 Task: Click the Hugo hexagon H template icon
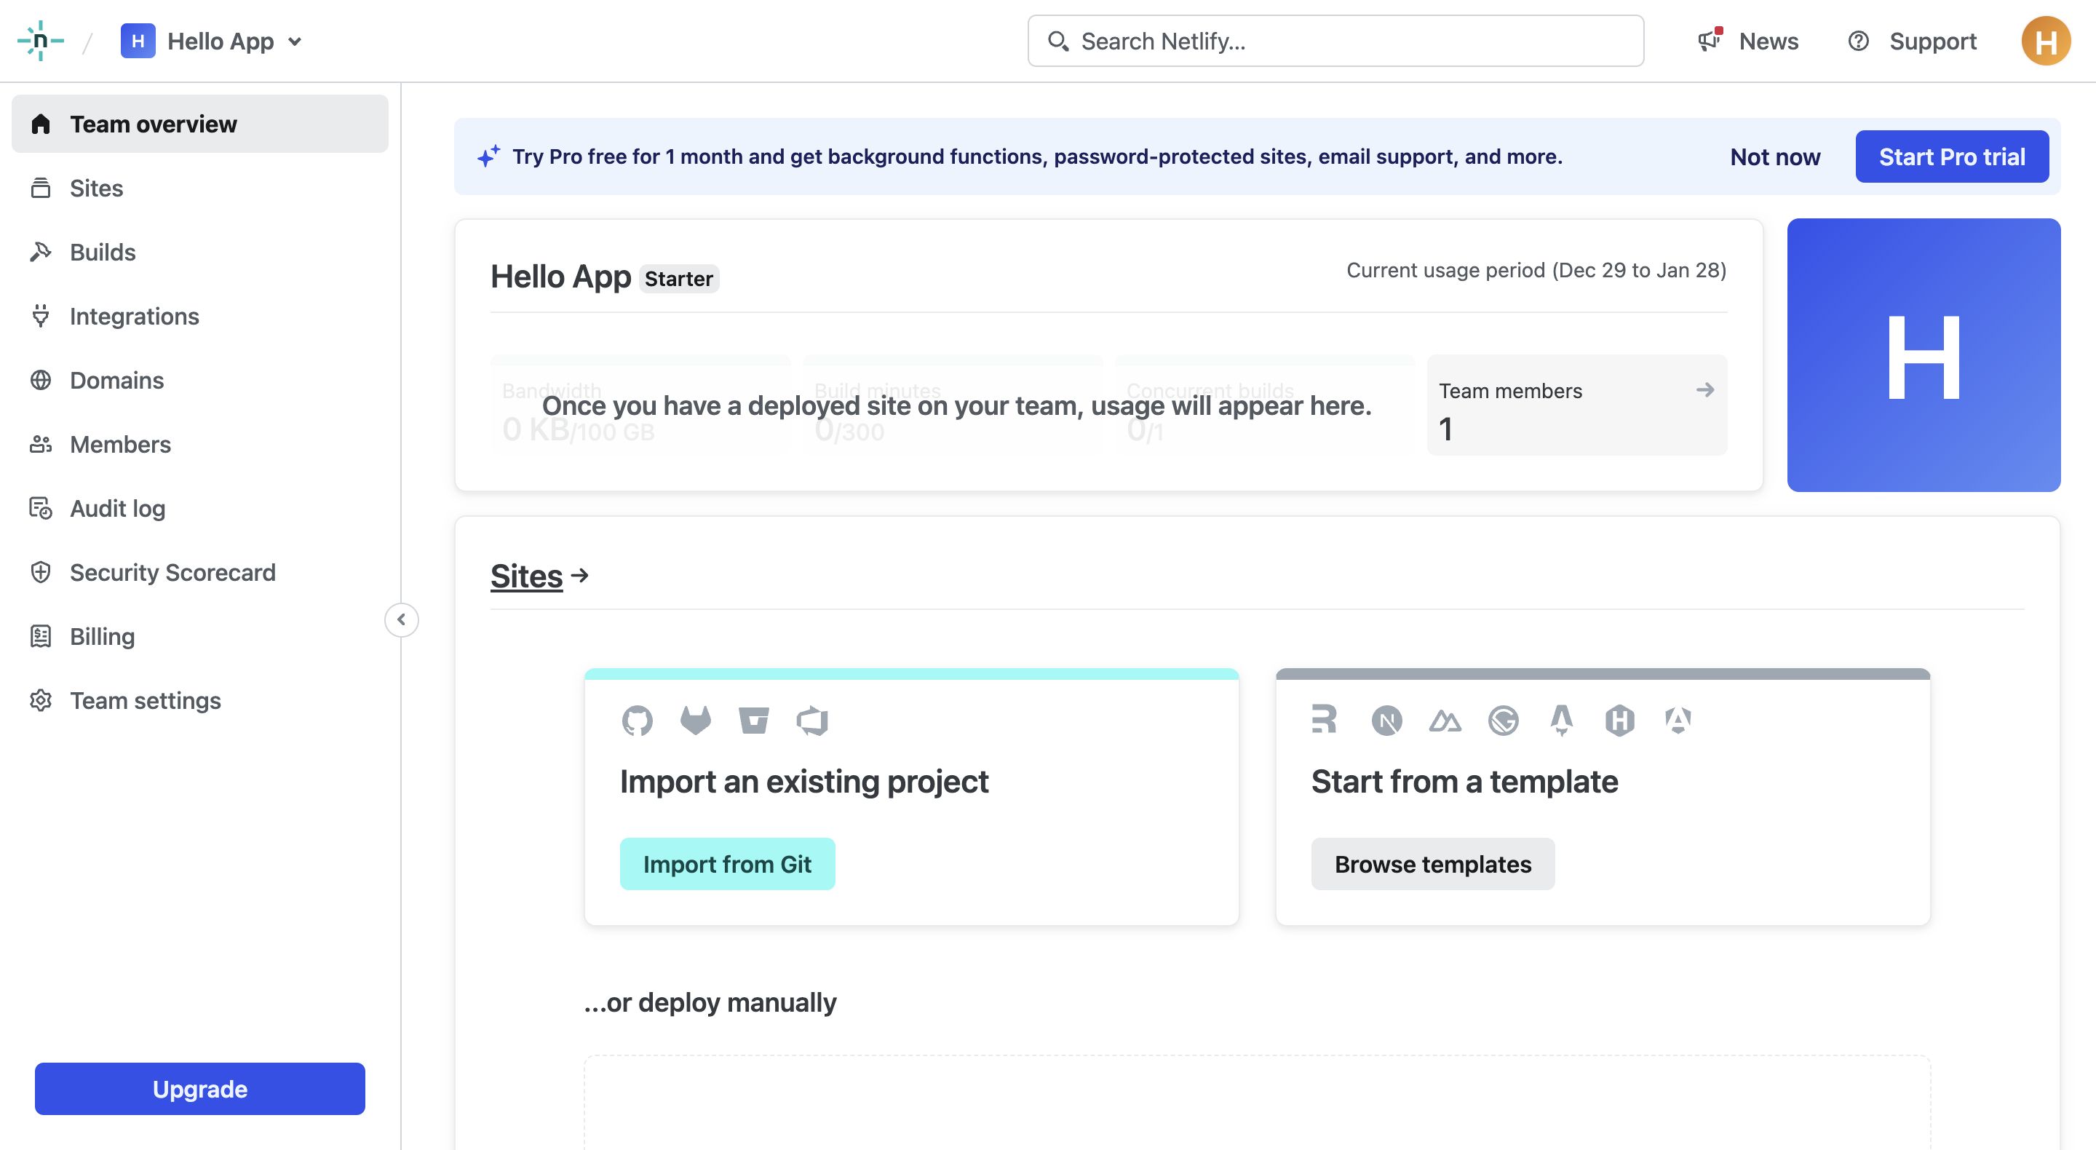click(x=1620, y=721)
